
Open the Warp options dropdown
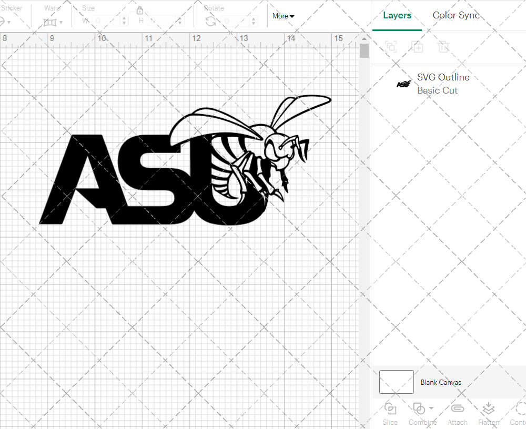click(62, 22)
